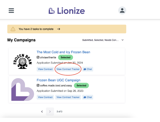Click the Instagram icon beside oliviawitherite
The image size is (160, 122).
coord(38,57)
